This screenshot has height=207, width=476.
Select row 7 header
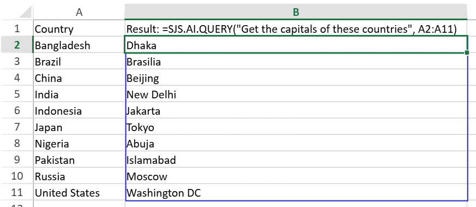[x=17, y=127]
